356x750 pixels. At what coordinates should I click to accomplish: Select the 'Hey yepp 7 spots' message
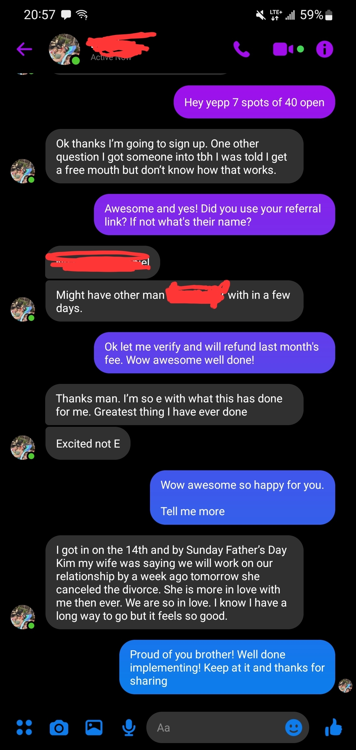[254, 102]
